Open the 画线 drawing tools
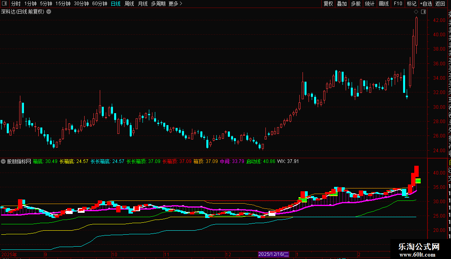 (x=384, y=4)
